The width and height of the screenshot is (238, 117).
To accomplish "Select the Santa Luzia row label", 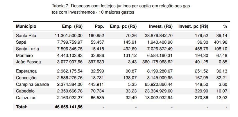I will coord(27,48).
